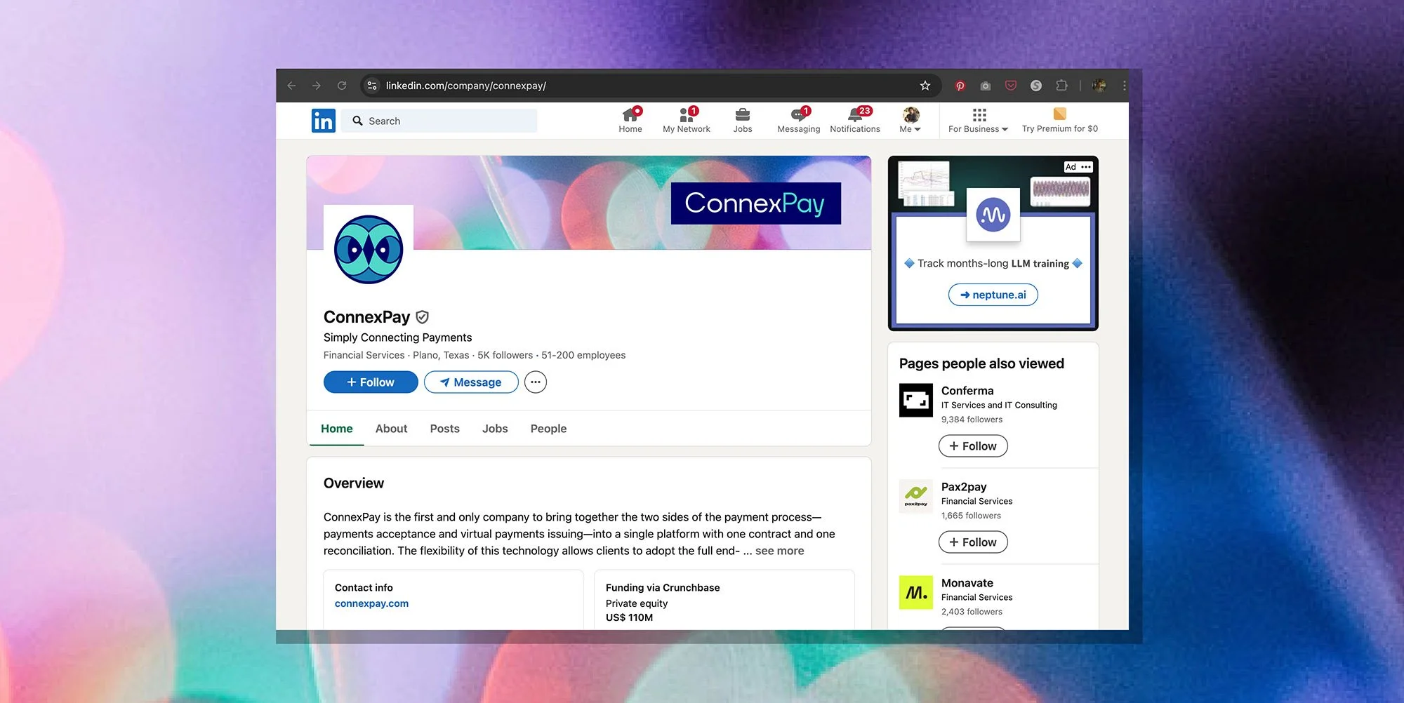This screenshot has height=703, width=1404.
Task: Click the ConnexPay round company logo
Action: [369, 250]
